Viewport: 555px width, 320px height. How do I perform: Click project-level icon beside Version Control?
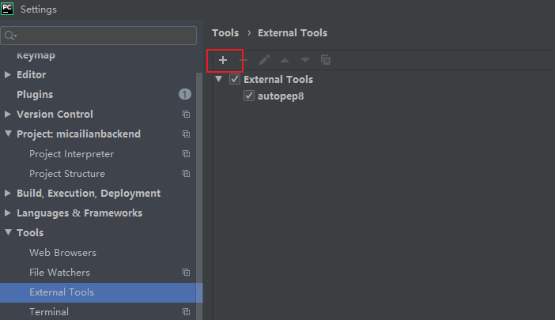pos(186,115)
